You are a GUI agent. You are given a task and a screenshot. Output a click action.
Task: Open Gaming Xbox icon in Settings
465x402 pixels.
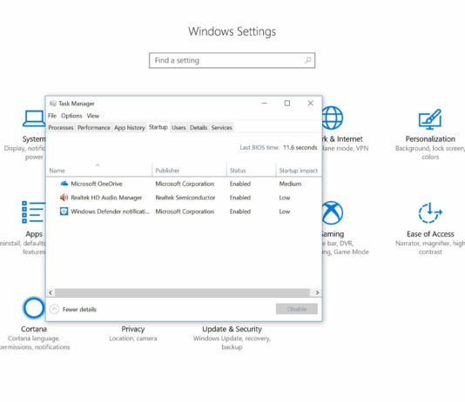[333, 212]
